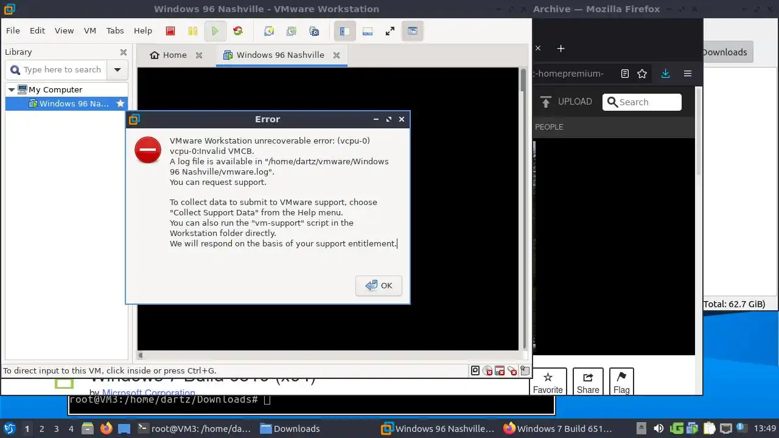Launch file manager from panel quicklaunch
Viewport: 779px width, 438px height.
pyautogui.click(x=88, y=428)
